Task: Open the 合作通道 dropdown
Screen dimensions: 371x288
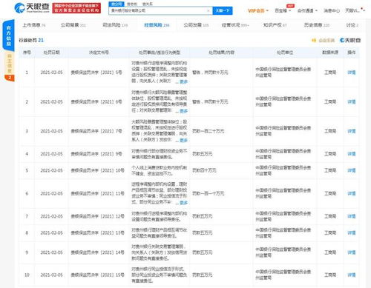Action: click(307, 10)
